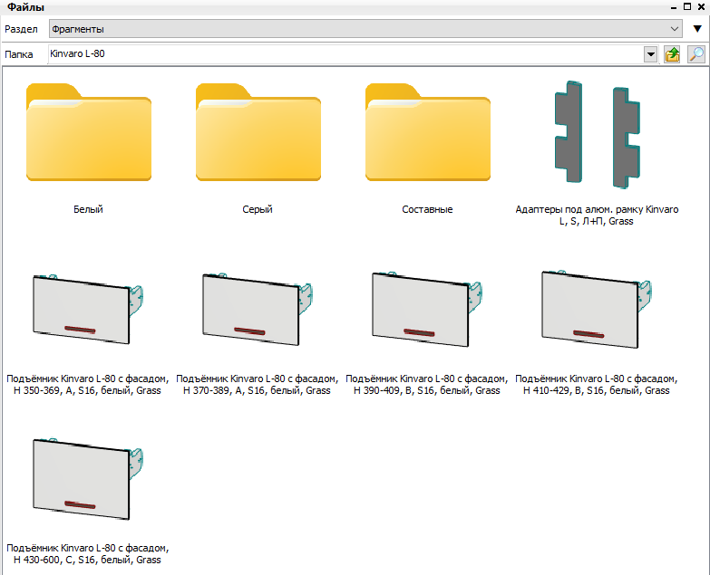Viewport: 710px width, 575px height.
Task: Open the Составные folder
Action: coord(428,132)
